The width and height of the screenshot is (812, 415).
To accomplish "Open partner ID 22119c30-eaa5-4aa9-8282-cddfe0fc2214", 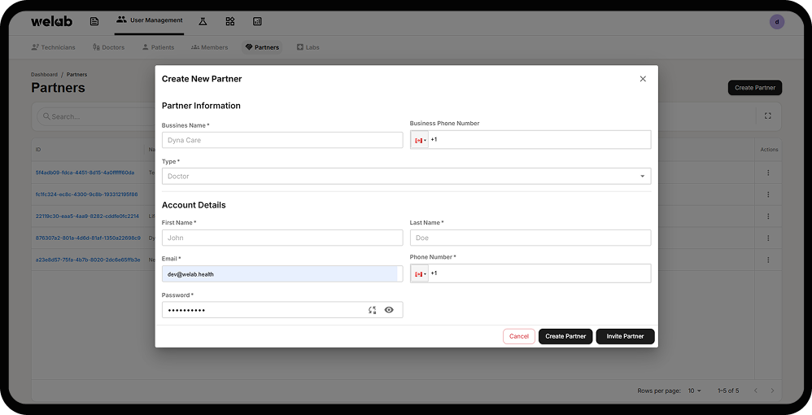I will point(87,216).
